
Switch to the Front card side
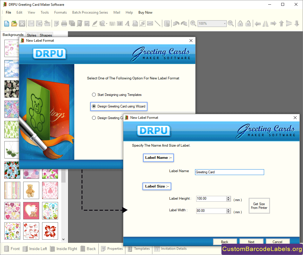click(12, 249)
